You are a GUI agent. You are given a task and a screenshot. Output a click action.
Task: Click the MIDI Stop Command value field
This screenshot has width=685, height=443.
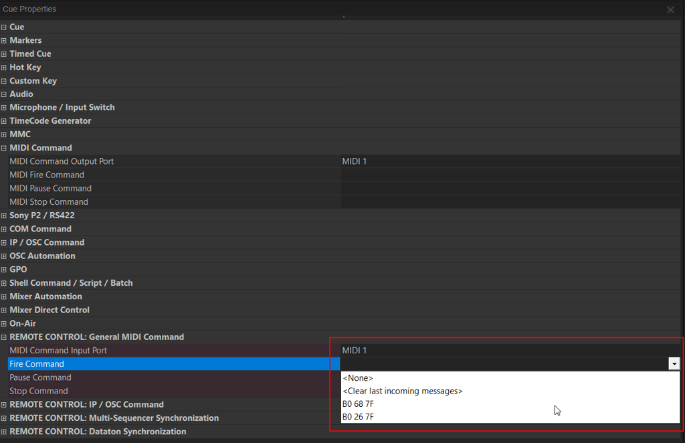click(x=510, y=202)
